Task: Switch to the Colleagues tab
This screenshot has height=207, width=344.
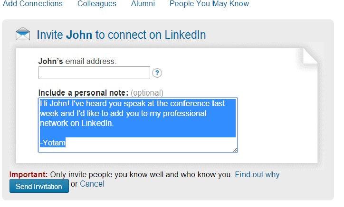Action: 96,4
